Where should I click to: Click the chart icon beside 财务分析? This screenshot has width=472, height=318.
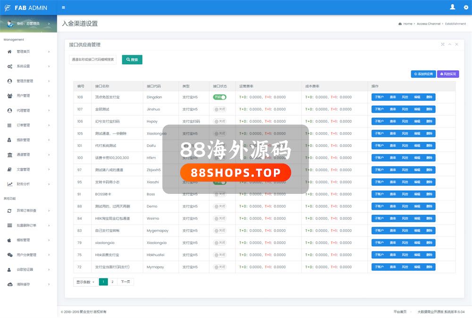[9, 184]
